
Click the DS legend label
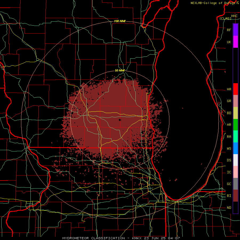(229, 160)
